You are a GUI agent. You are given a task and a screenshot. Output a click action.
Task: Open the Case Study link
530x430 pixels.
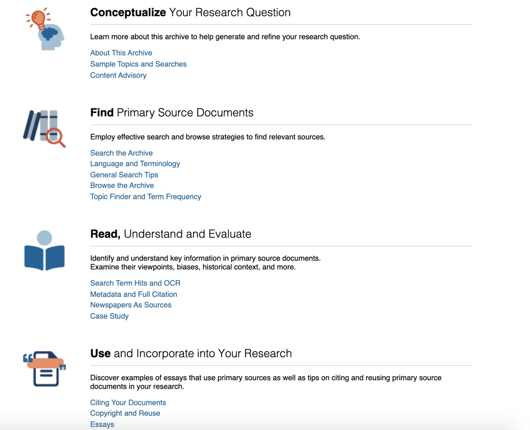point(109,316)
